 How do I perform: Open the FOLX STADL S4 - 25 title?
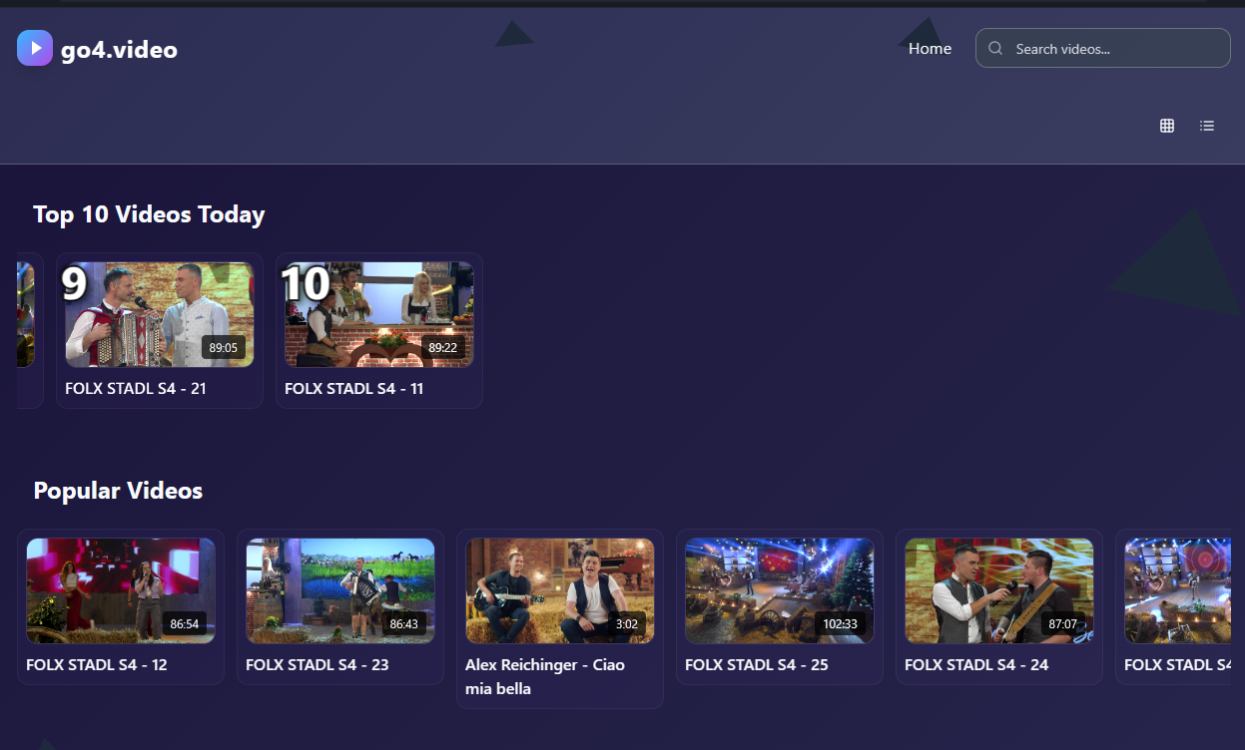click(x=757, y=664)
